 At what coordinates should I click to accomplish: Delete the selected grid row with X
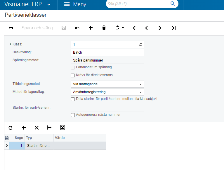[x=37, y=127]
